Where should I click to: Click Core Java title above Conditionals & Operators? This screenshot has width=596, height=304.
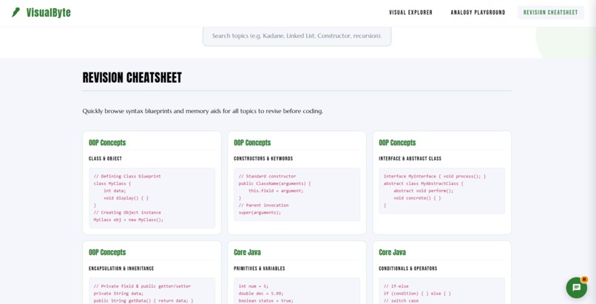tap(392, 252)
